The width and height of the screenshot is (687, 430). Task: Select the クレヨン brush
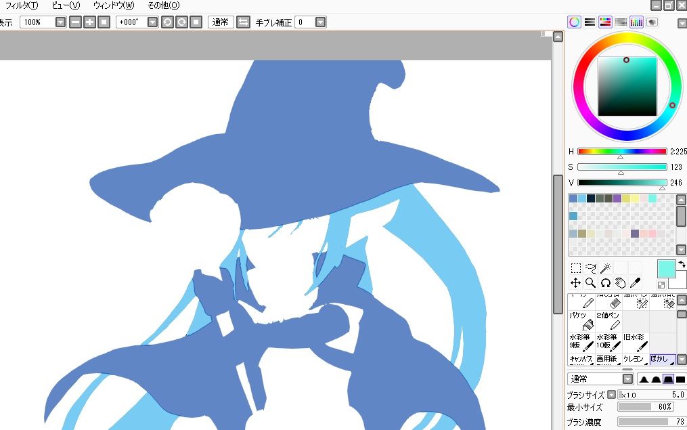pos(636,360)
